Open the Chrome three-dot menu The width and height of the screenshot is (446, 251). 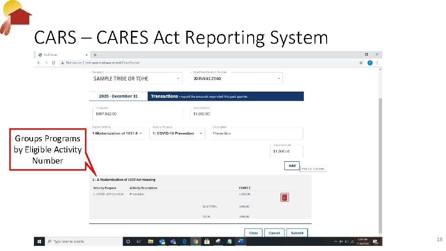tap(377, 63)
